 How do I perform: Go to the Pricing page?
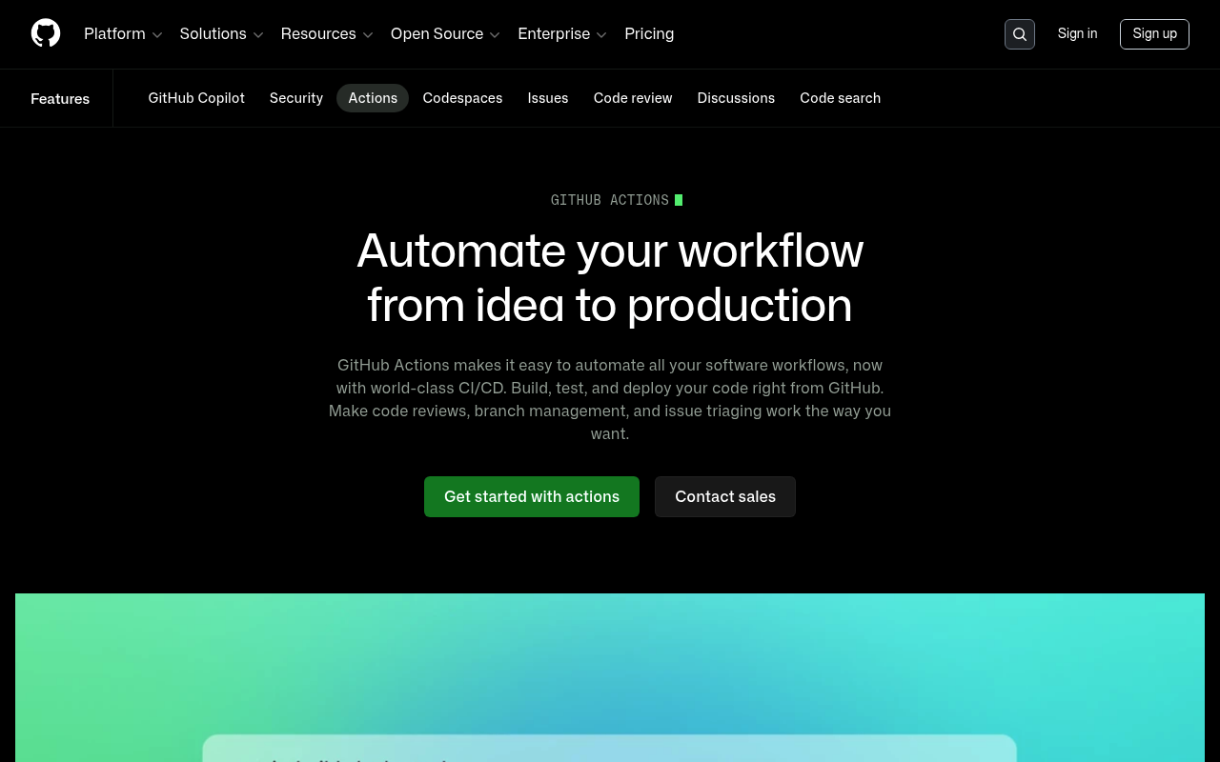(649, 34)
